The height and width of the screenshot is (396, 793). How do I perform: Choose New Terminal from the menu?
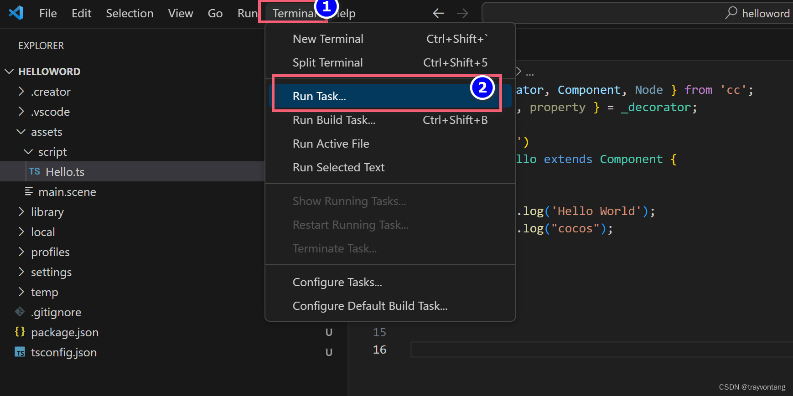coord(390,39)
